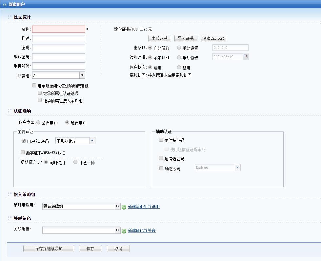
Task: Enable 数字证书/USB-KEY认证 checkbox
Action: (x=23, y=152)
